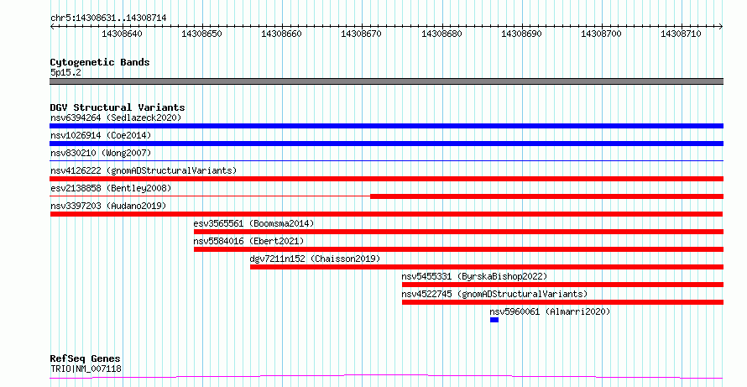The width and height of the screenshot is (747, 387).
Task: Click the thick red segment of esv2138858
Action: point(547,196)
